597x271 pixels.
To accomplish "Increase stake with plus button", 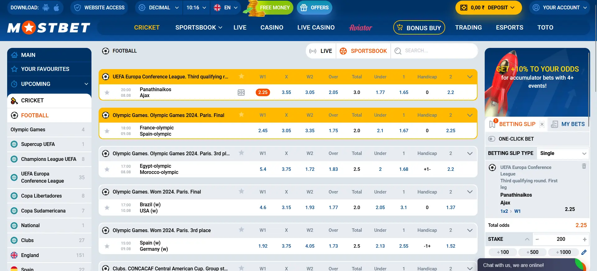I will coord(585,239).
